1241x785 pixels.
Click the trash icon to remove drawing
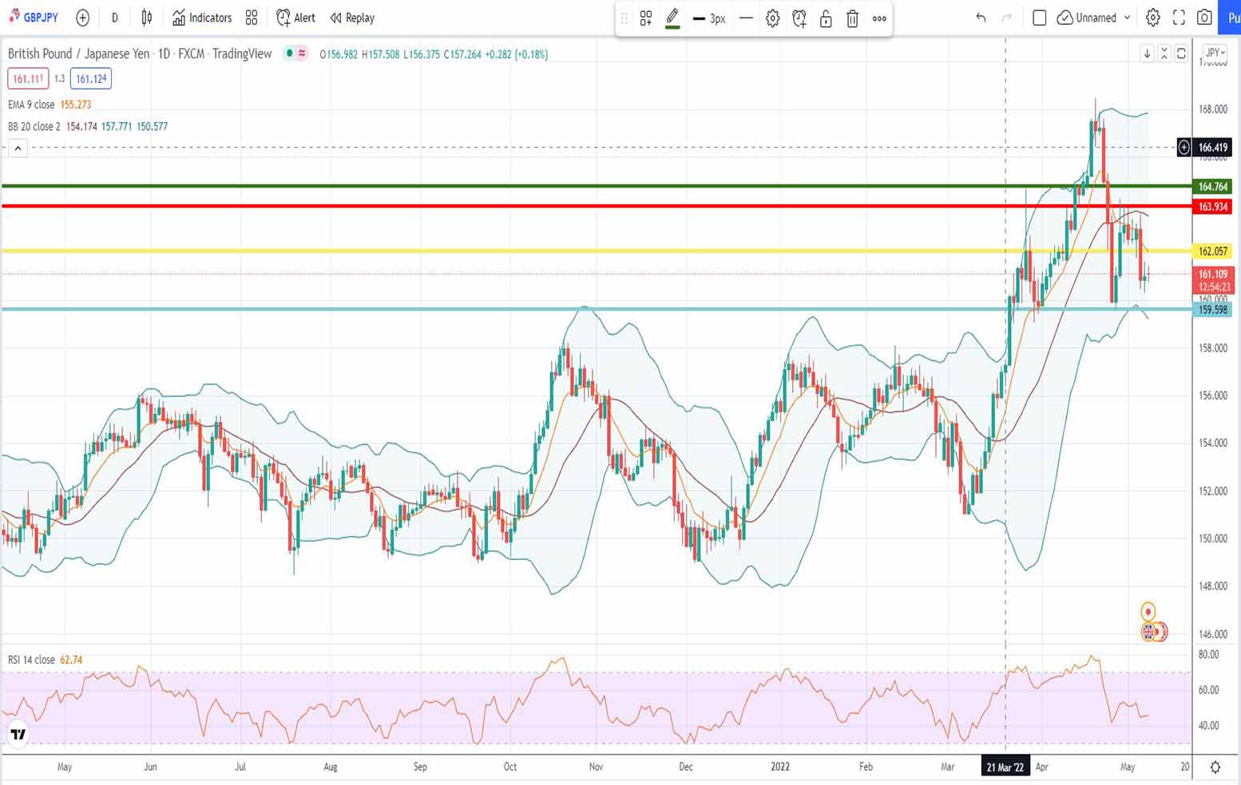[x=852, y=18]
